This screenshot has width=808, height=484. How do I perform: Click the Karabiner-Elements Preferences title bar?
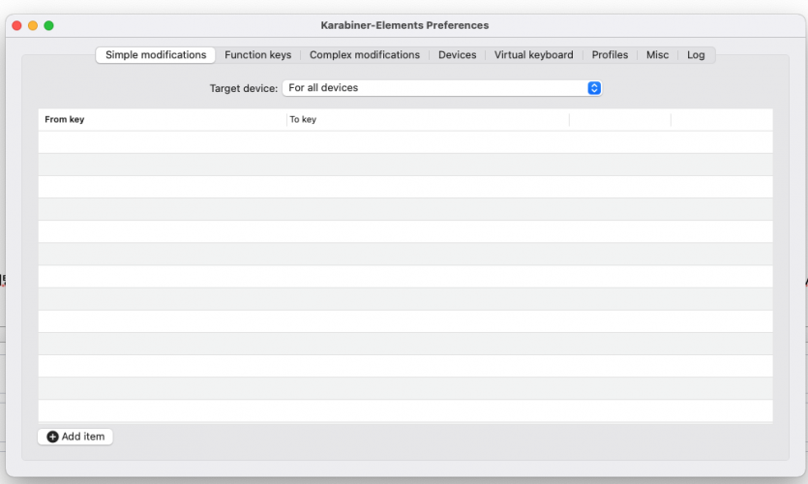[x=404, y=25]
